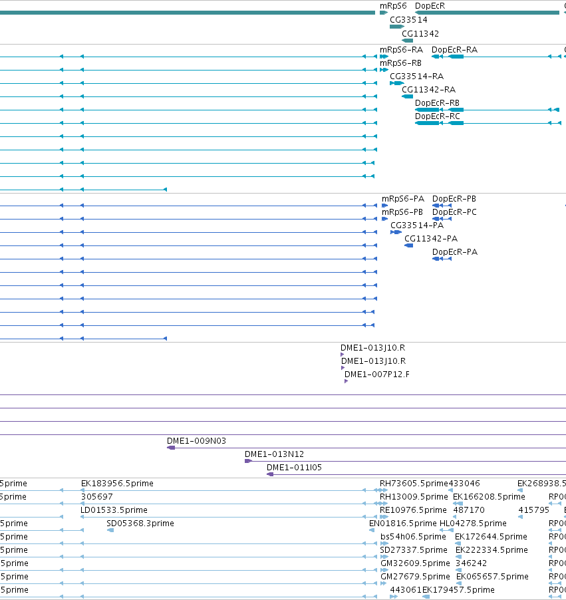Click EST 346242 label

click(471, 563)
